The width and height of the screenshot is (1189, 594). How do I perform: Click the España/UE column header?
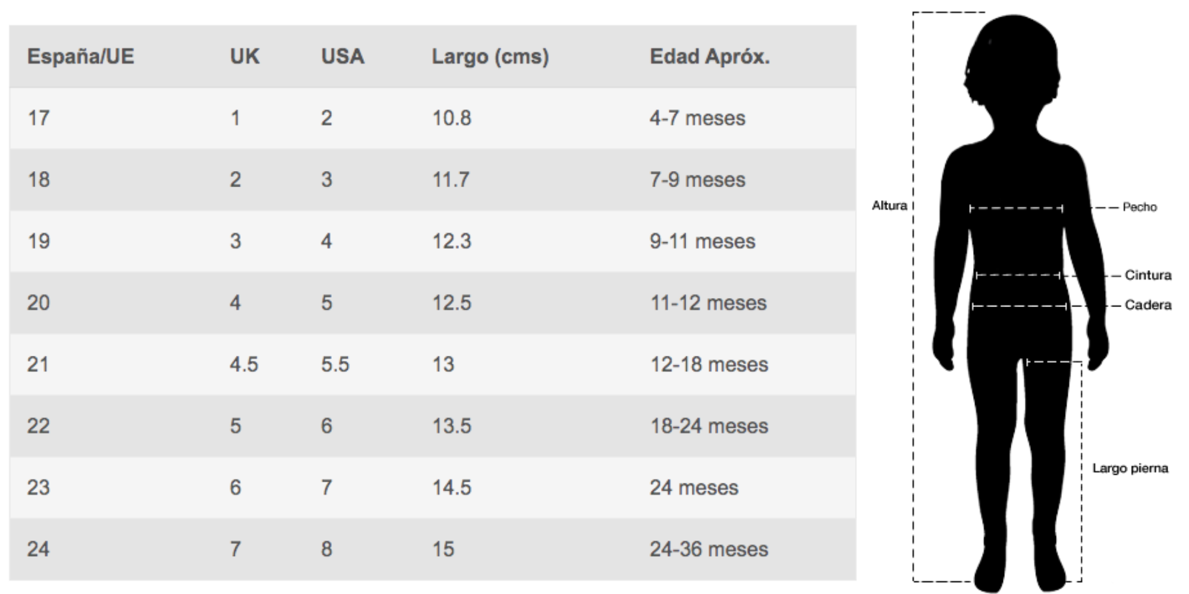tap(81, 56)
